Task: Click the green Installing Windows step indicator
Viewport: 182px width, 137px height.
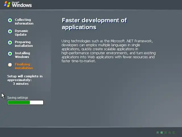Action: coord(10,54)
